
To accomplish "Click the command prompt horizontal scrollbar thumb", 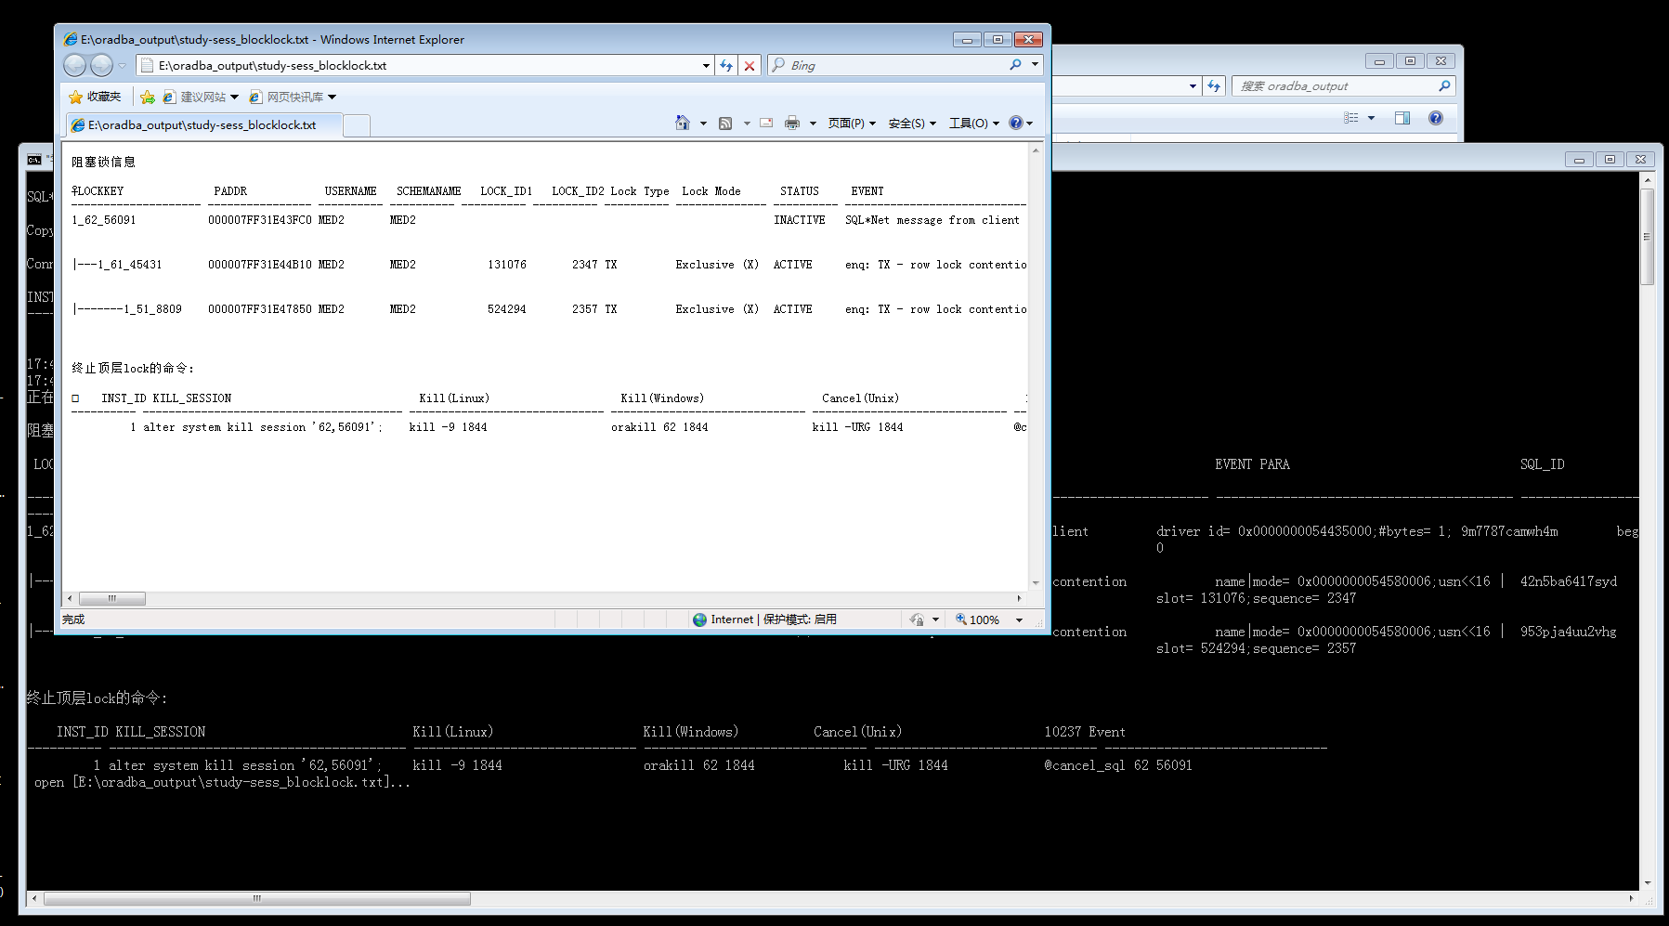I will pos(257,898).
